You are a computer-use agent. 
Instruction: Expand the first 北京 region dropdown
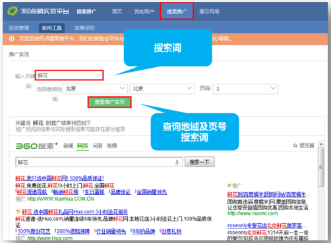point(95,89)
